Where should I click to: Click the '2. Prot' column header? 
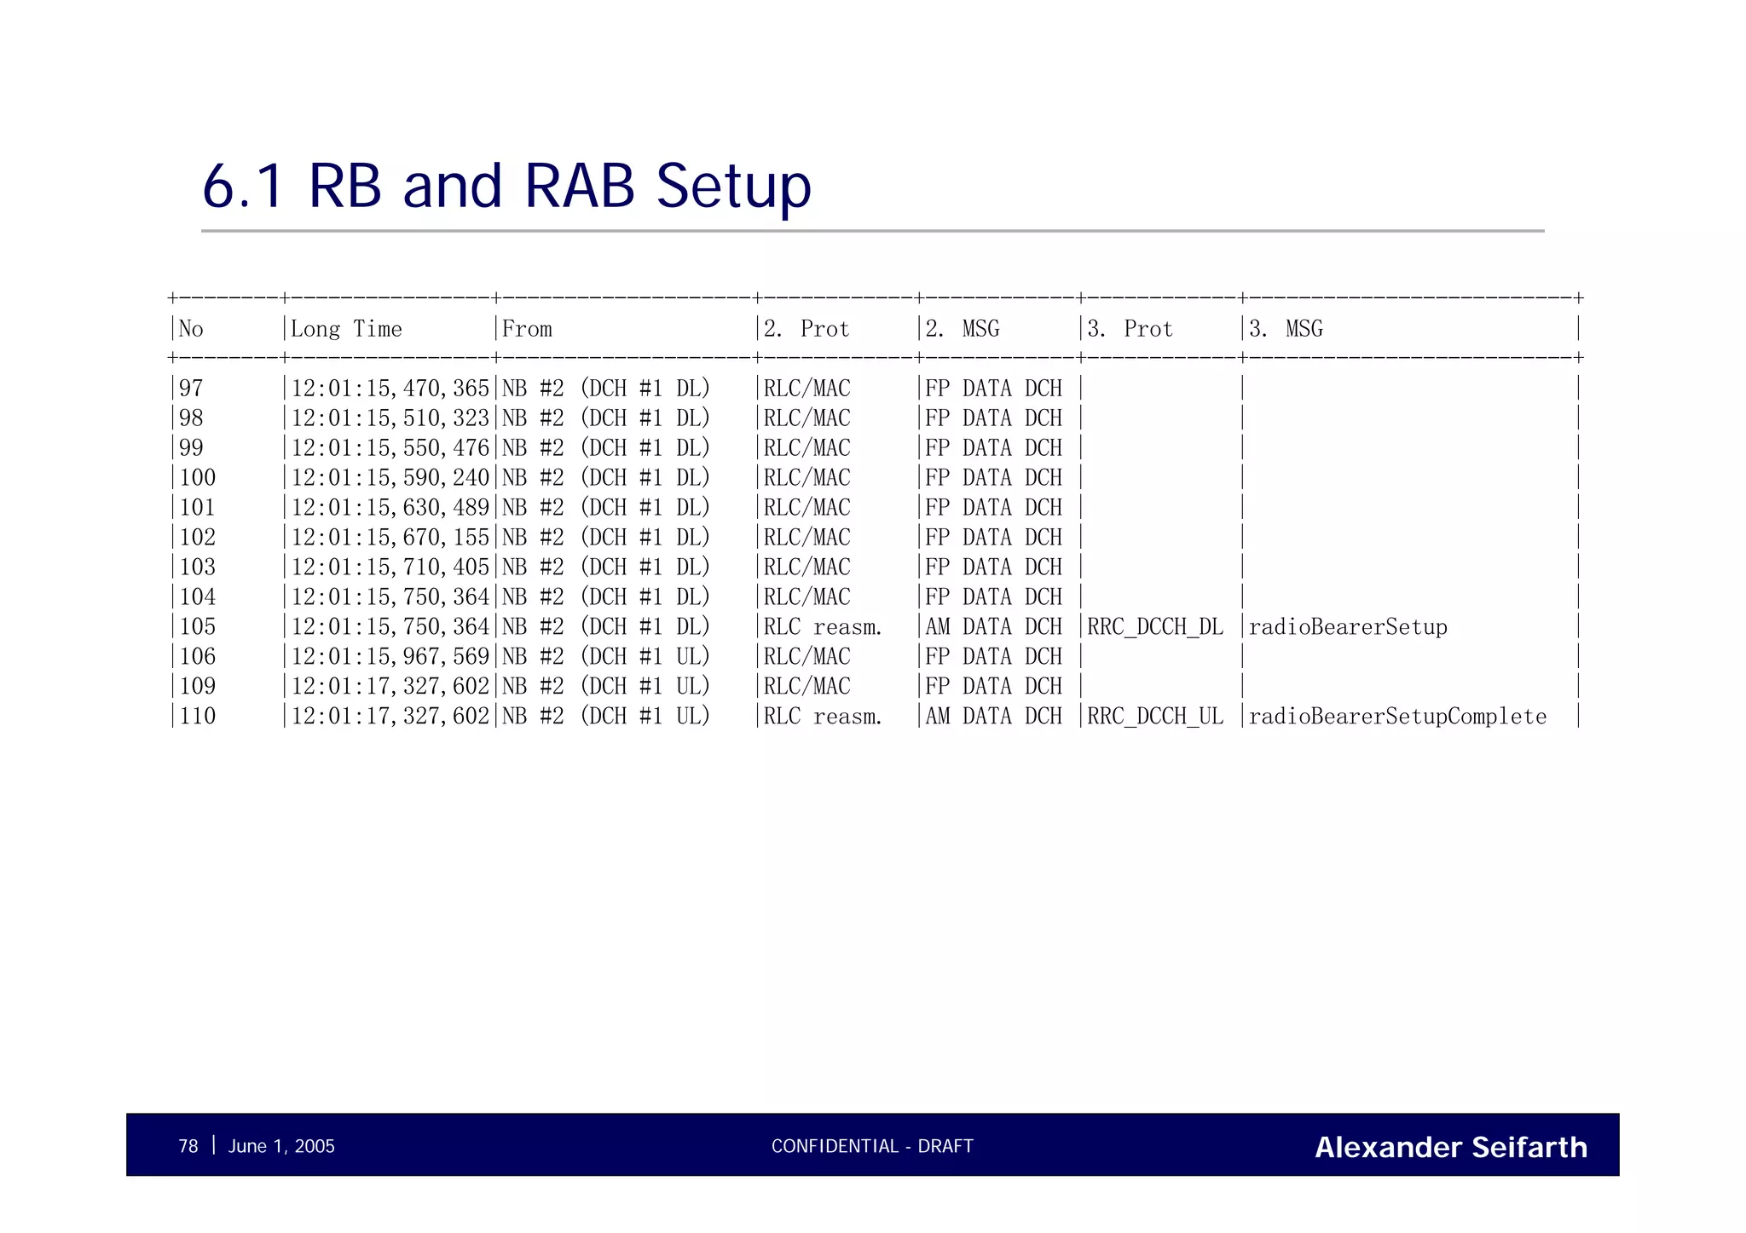point(807,329)
